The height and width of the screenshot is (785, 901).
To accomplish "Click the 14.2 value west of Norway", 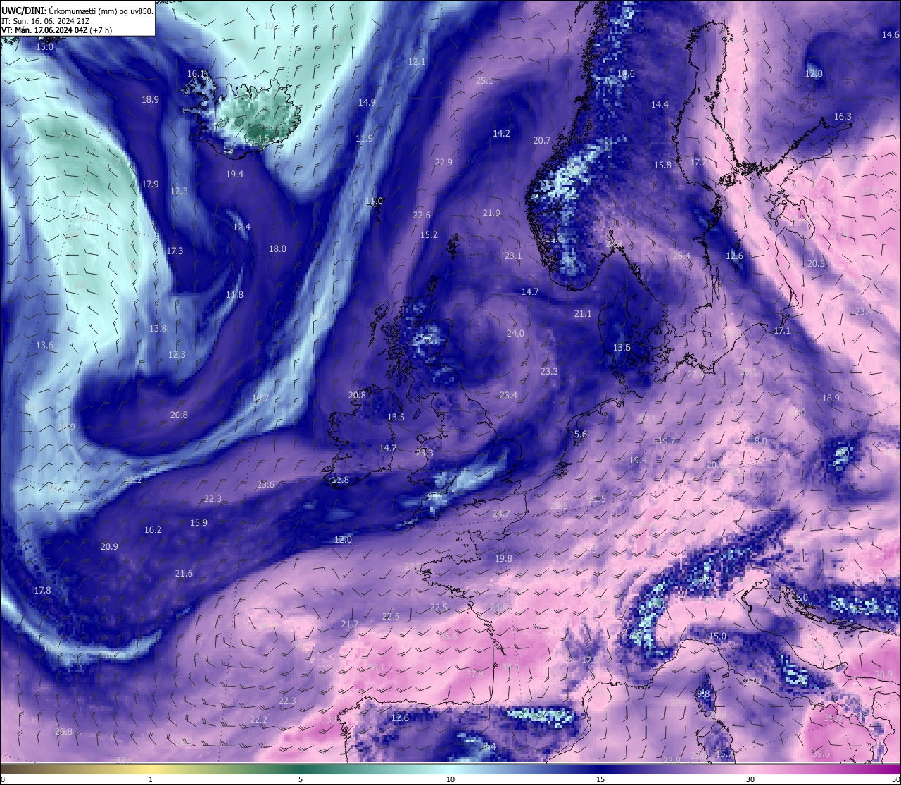I will point(501,133).
